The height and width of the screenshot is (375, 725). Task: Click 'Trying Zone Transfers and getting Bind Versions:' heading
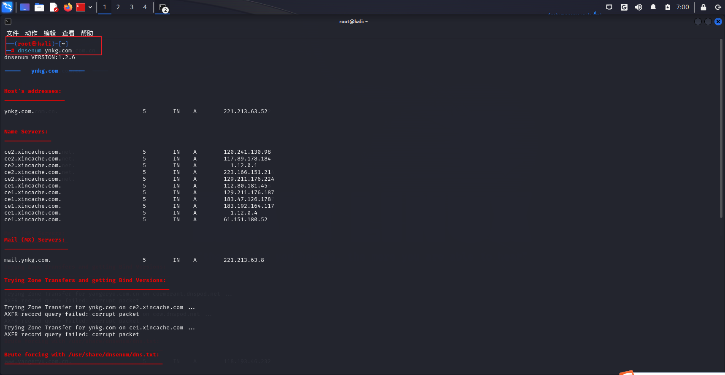pos(85,280)
